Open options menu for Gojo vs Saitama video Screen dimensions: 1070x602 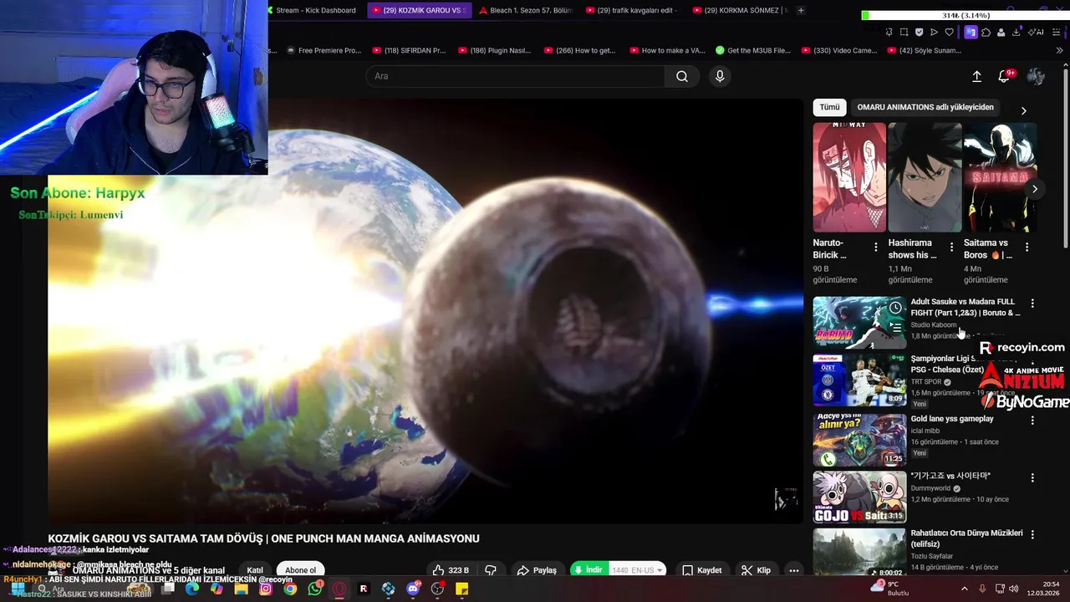(1032, 477)
